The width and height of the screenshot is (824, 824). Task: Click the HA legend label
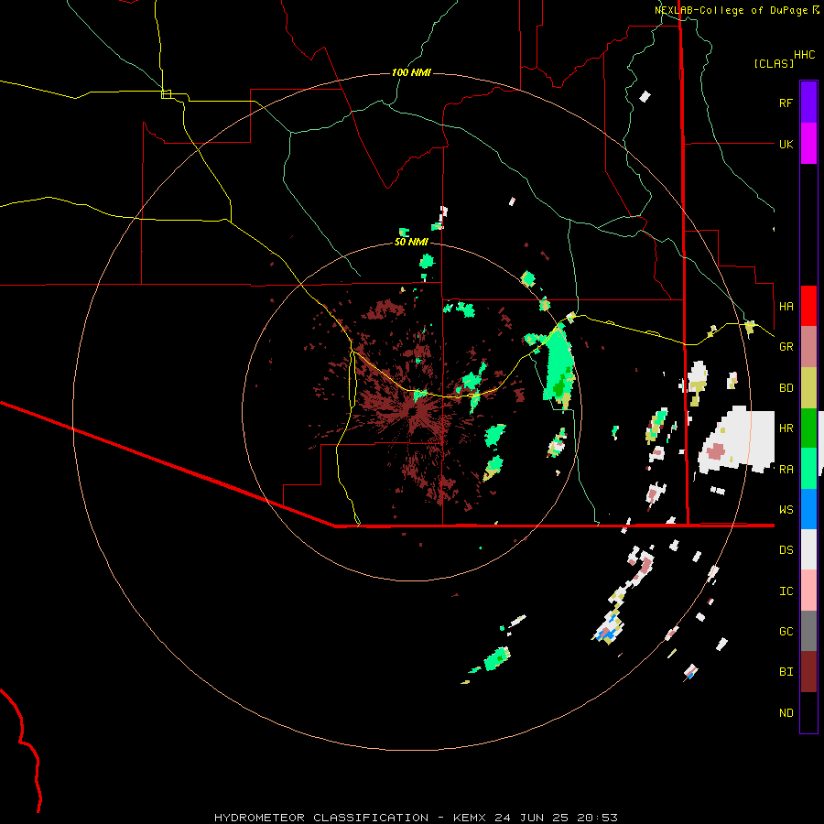click(786, 306)
